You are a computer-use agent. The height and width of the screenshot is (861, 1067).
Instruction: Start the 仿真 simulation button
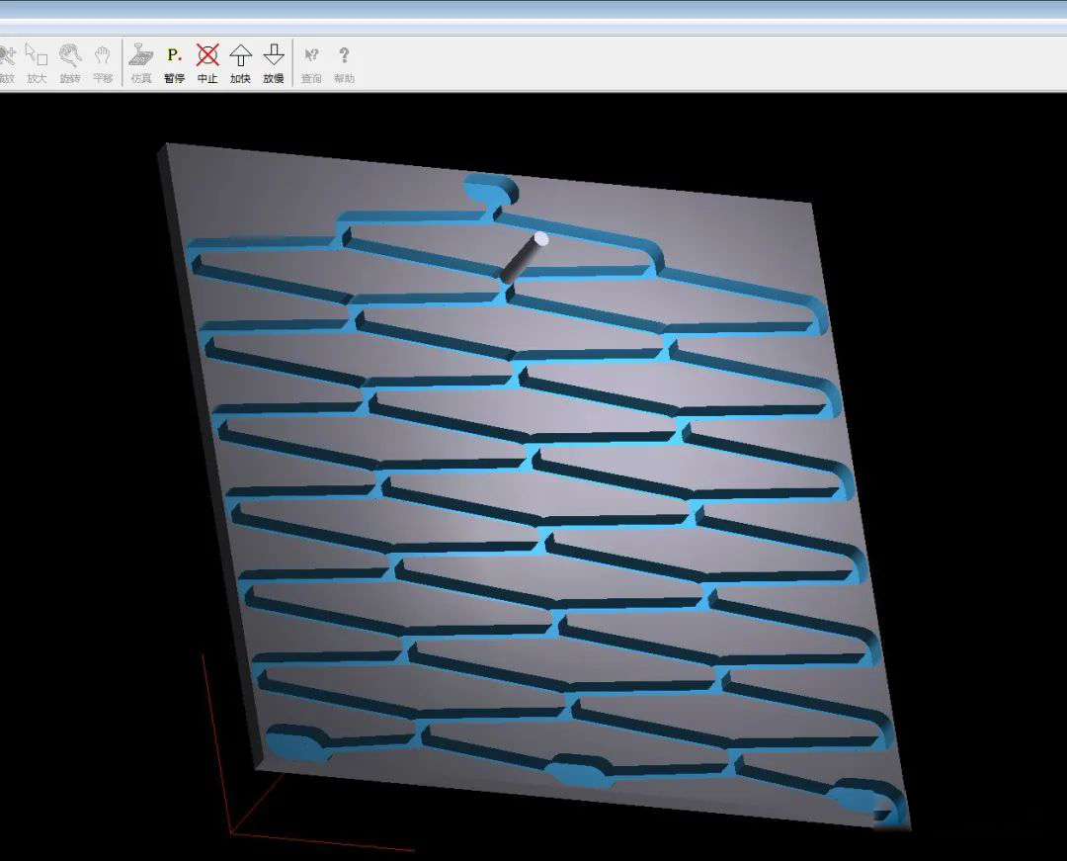click(x=141, y=61)
